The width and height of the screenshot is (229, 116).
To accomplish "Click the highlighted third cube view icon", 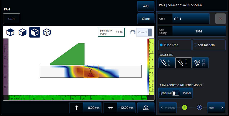I will click(x=34, y=32).
